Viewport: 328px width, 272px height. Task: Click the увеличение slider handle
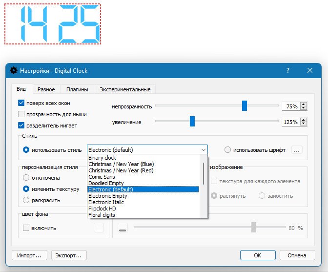pos(192,122)
